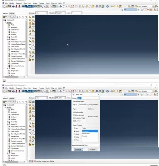Click Approximate size input field
This screenshot has width=159, height=166.
pos(92,145)
